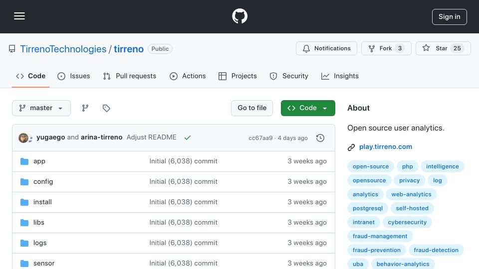This screenshot has height=269, width=479.
Task: Select the privacy topic tag
Action: coord(409,180)
